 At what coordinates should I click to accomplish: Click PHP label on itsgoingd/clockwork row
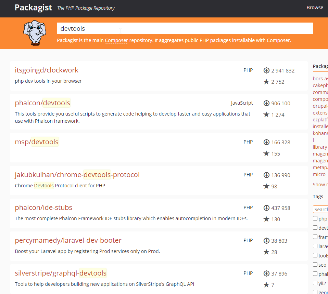coord(248,70)
